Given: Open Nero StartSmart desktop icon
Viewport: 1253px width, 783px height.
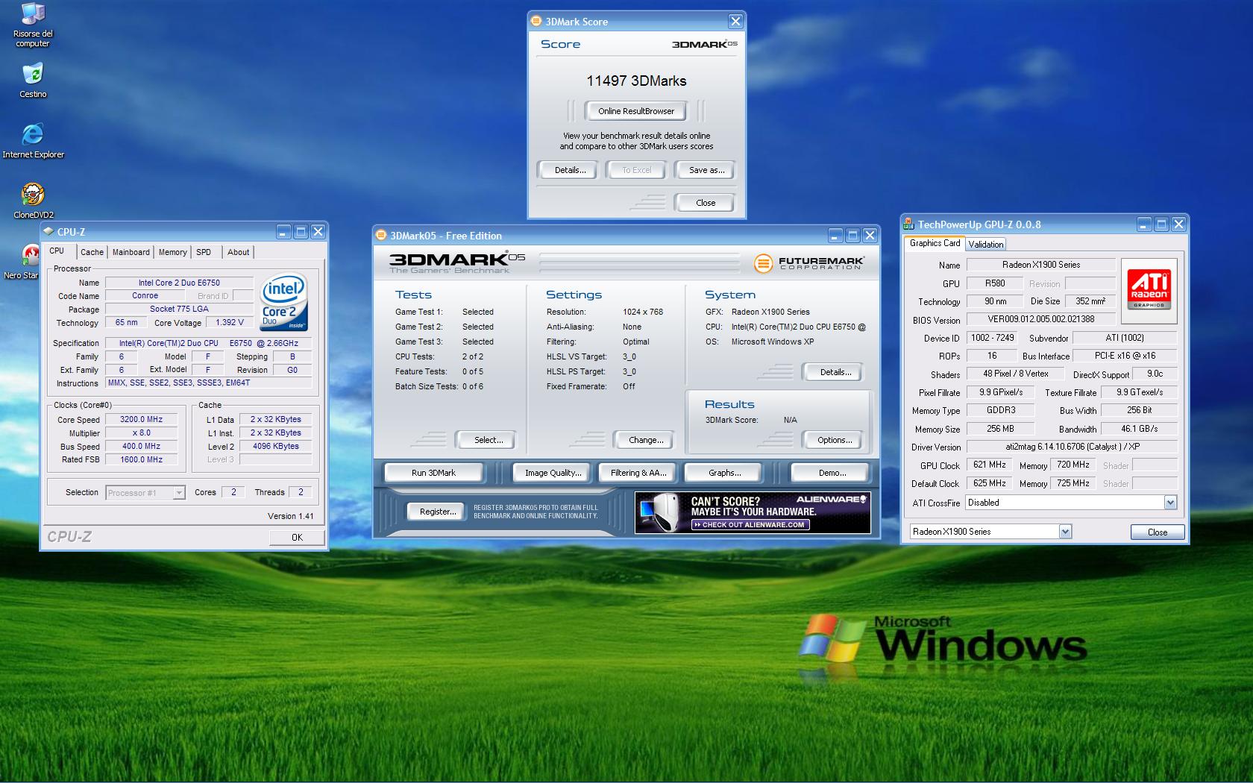Looking at the screenshot, I should point(21,262).
